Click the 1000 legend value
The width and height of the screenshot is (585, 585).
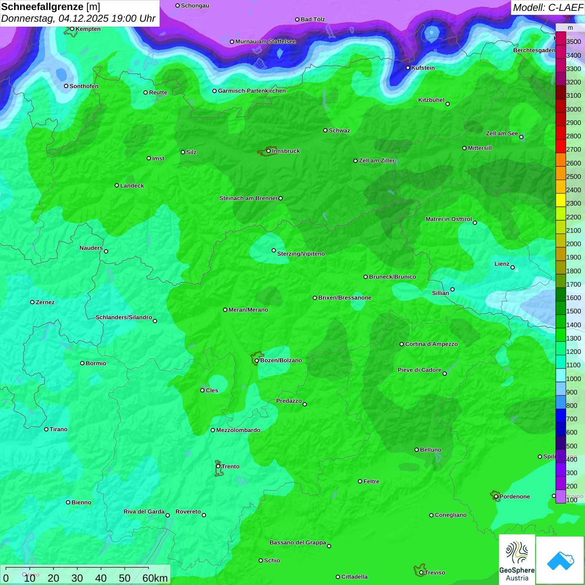coord(574,379)
